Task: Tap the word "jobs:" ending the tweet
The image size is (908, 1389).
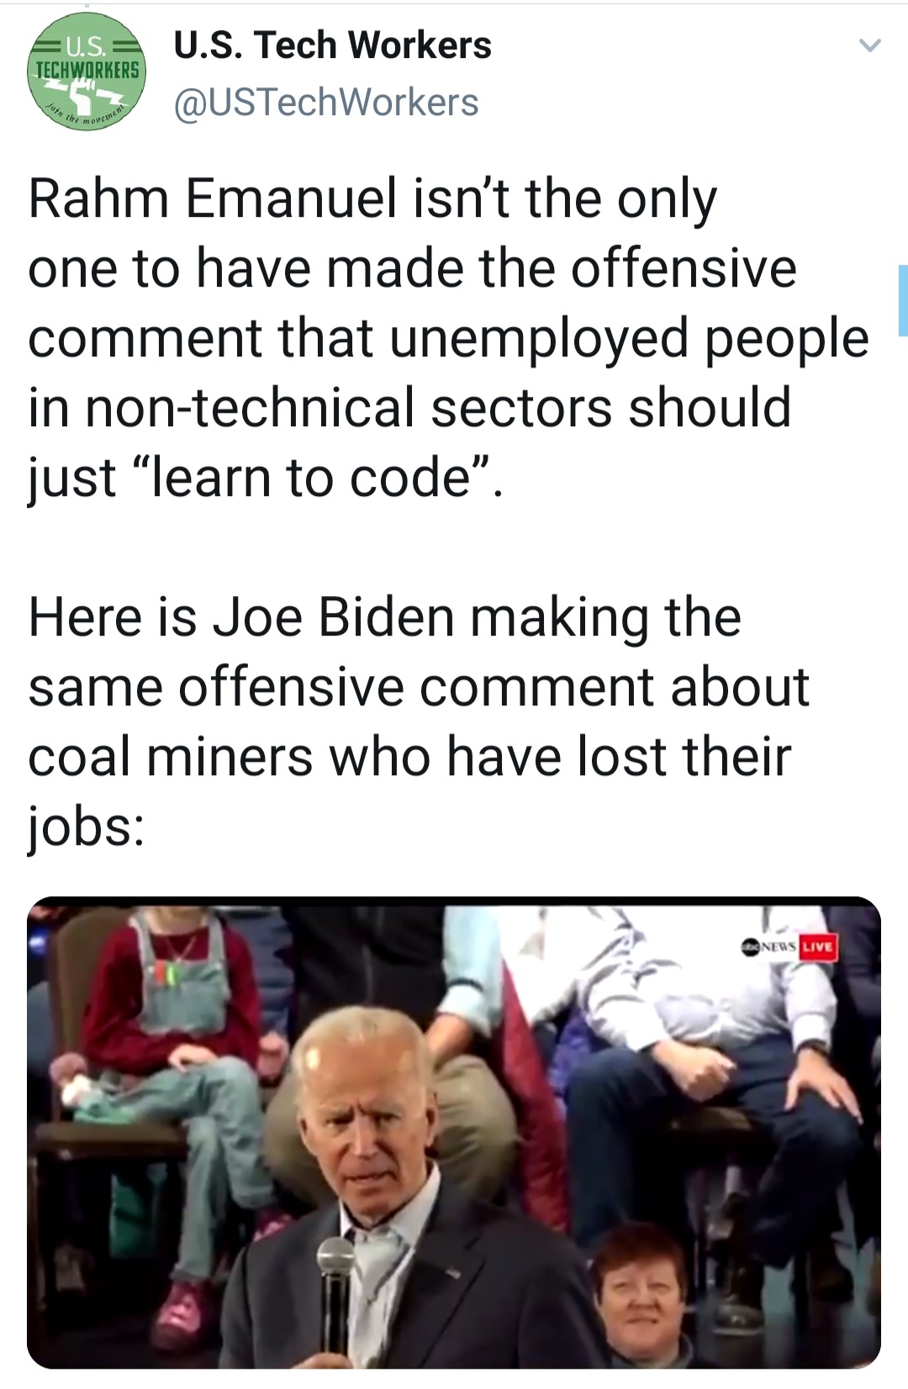Action: pyautogui.click(x=86, y=828)
